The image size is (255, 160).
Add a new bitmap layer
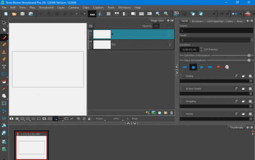153,113
